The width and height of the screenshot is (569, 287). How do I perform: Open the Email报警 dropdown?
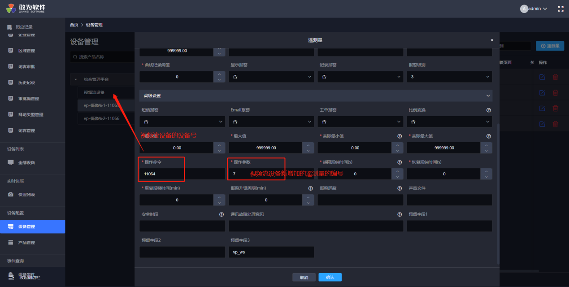tap(271, 122)
